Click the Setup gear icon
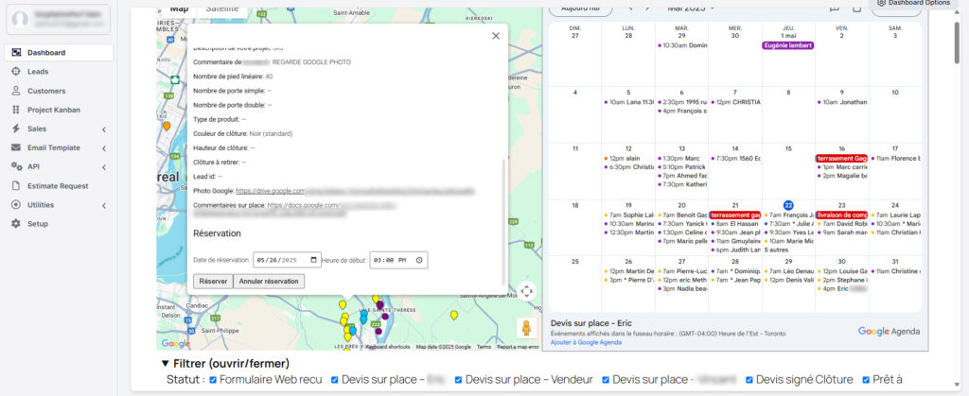This screenshot has width=969, height=396. tap(16, 223)
